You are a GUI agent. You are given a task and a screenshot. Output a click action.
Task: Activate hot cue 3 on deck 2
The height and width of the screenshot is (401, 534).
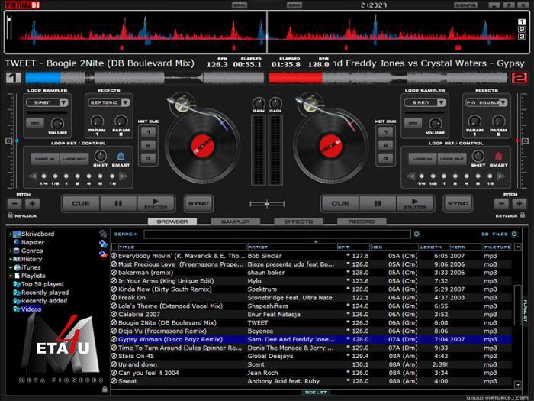(385, 159)
